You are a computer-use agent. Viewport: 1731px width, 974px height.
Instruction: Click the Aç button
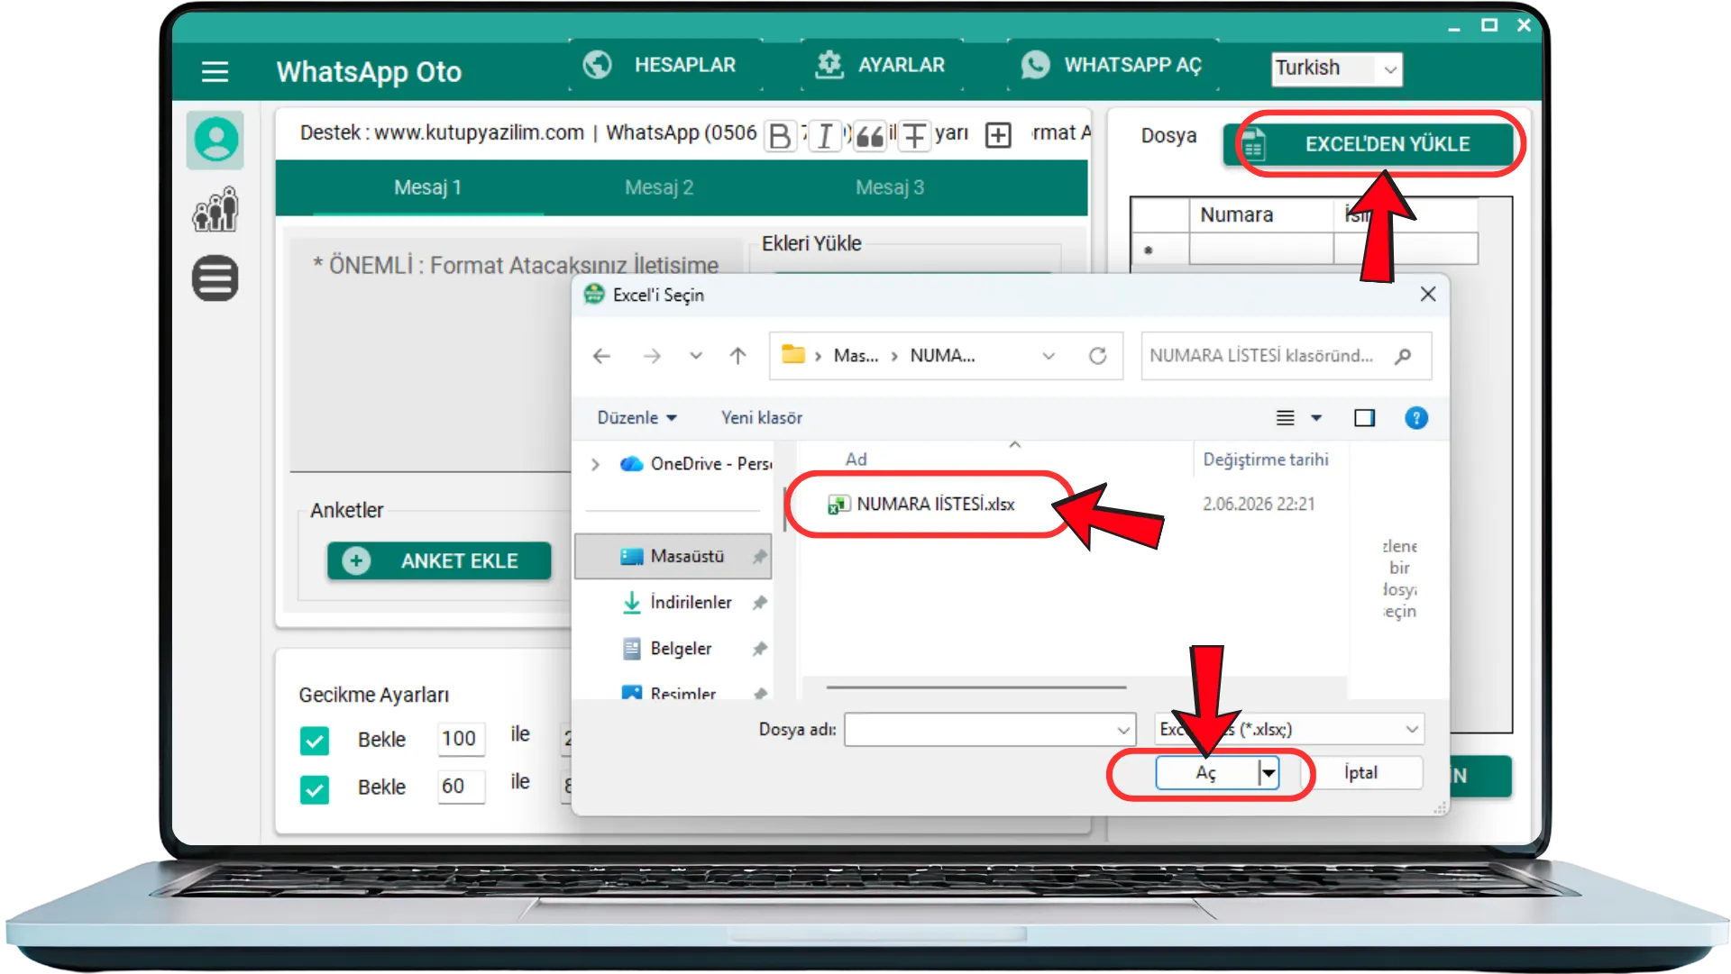coord(1206,773)
